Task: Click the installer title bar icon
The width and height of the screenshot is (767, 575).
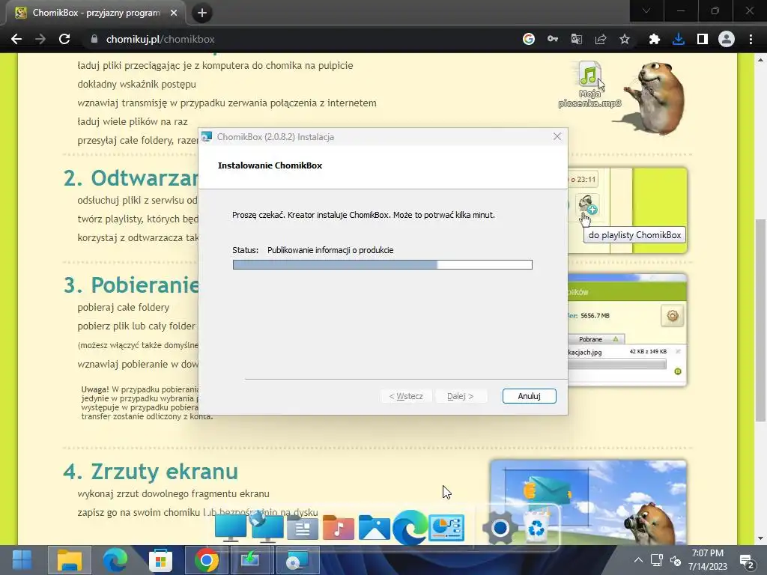Action: pos(207,137)
